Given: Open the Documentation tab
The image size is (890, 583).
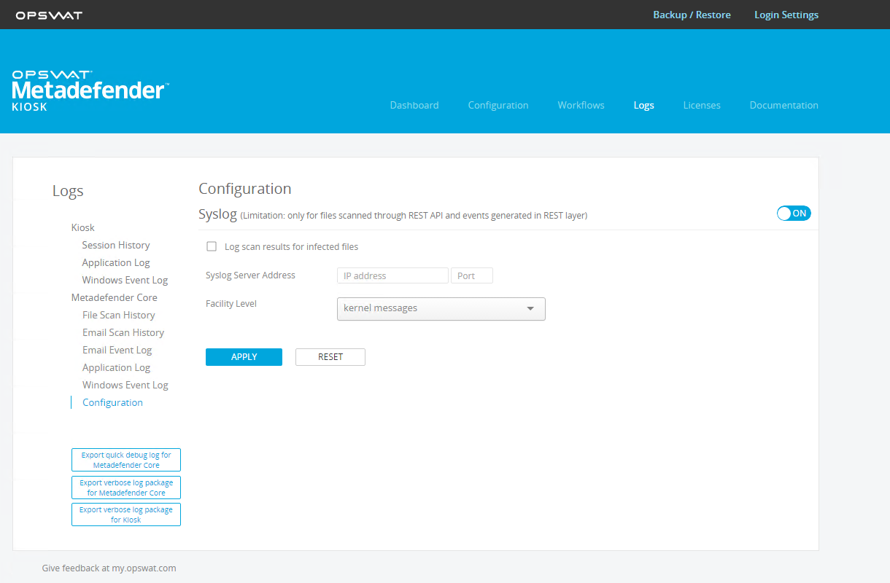Looking at the screenshot, I should pyautogui.click(x=783, y=105).
